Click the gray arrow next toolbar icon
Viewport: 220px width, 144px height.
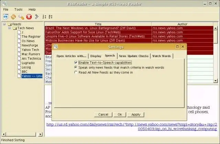pos(37,16)
